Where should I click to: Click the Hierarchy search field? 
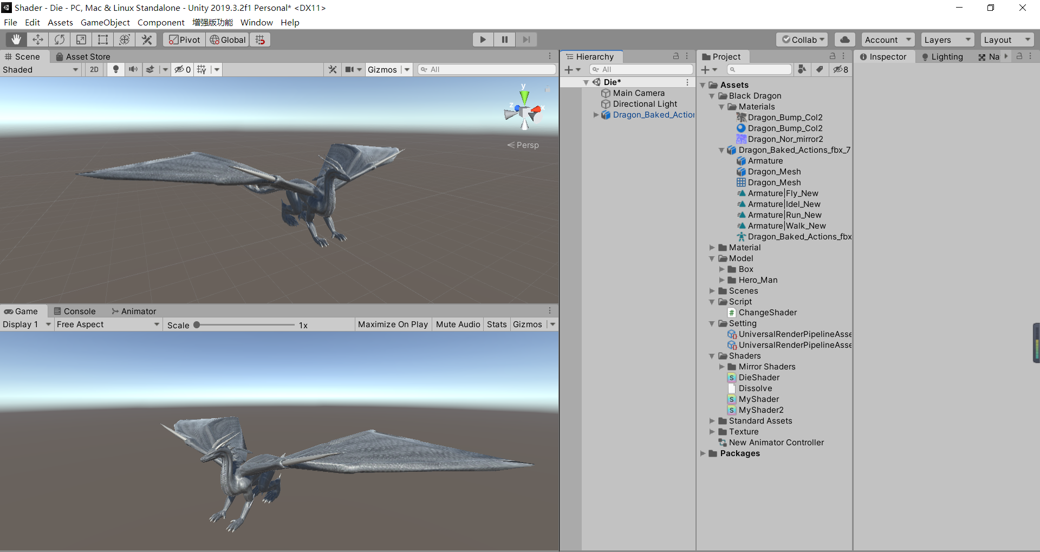click(x=641, y=69)
